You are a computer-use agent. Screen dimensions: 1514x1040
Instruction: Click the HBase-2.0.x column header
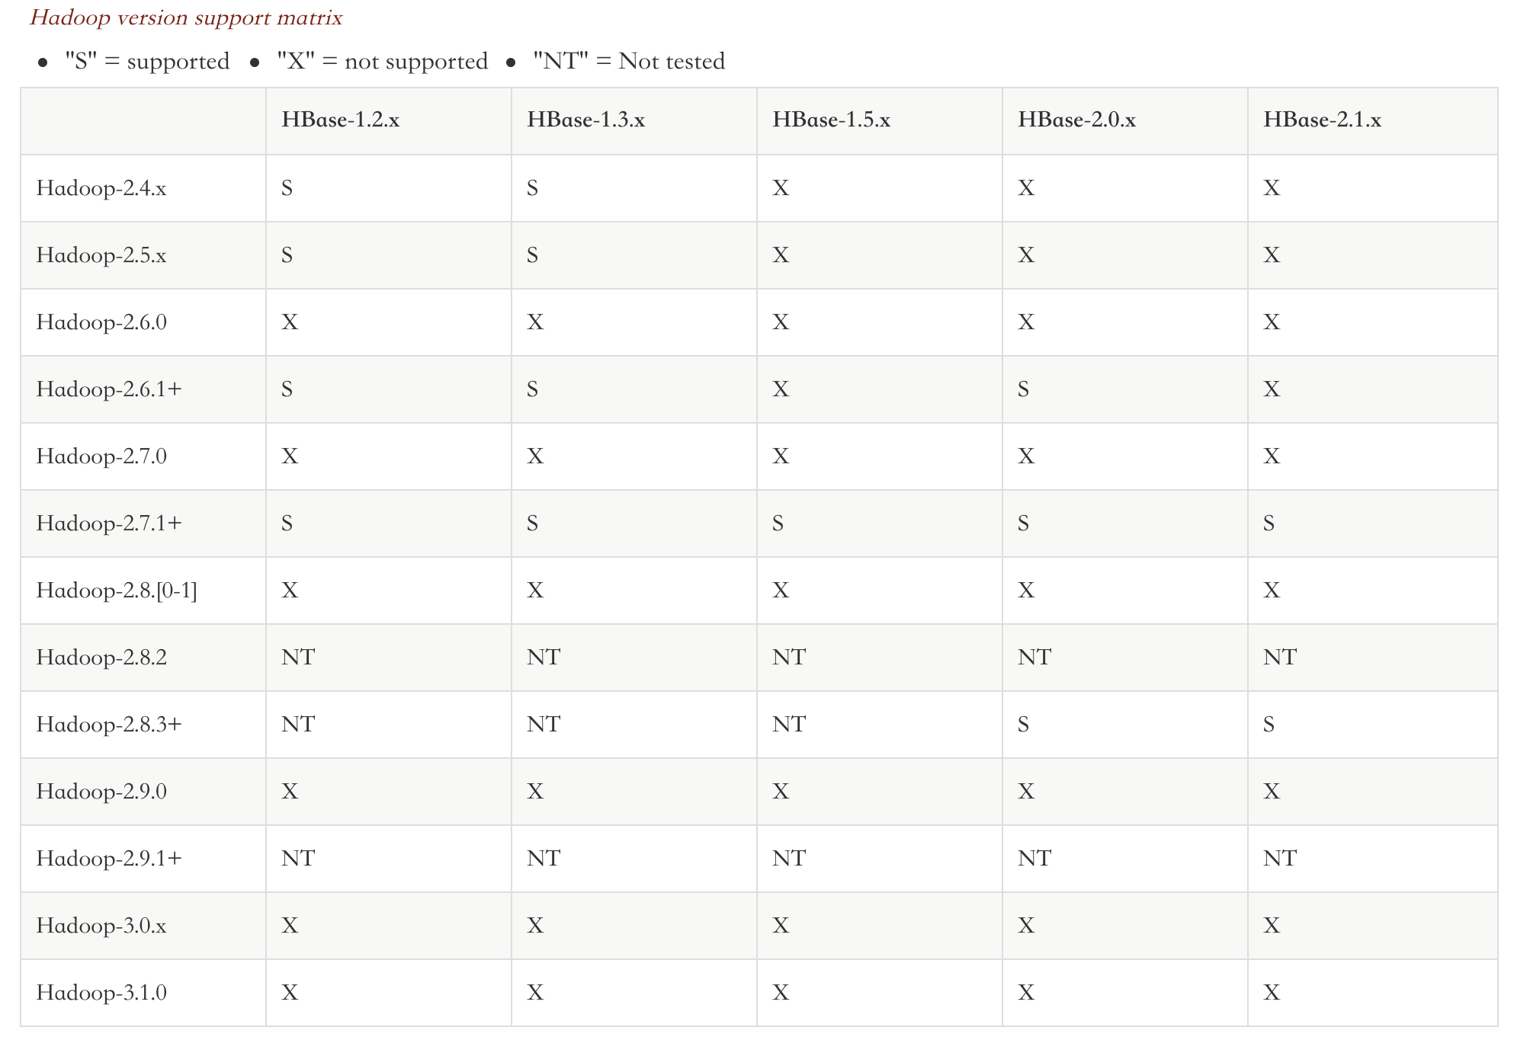(1076, 120)
